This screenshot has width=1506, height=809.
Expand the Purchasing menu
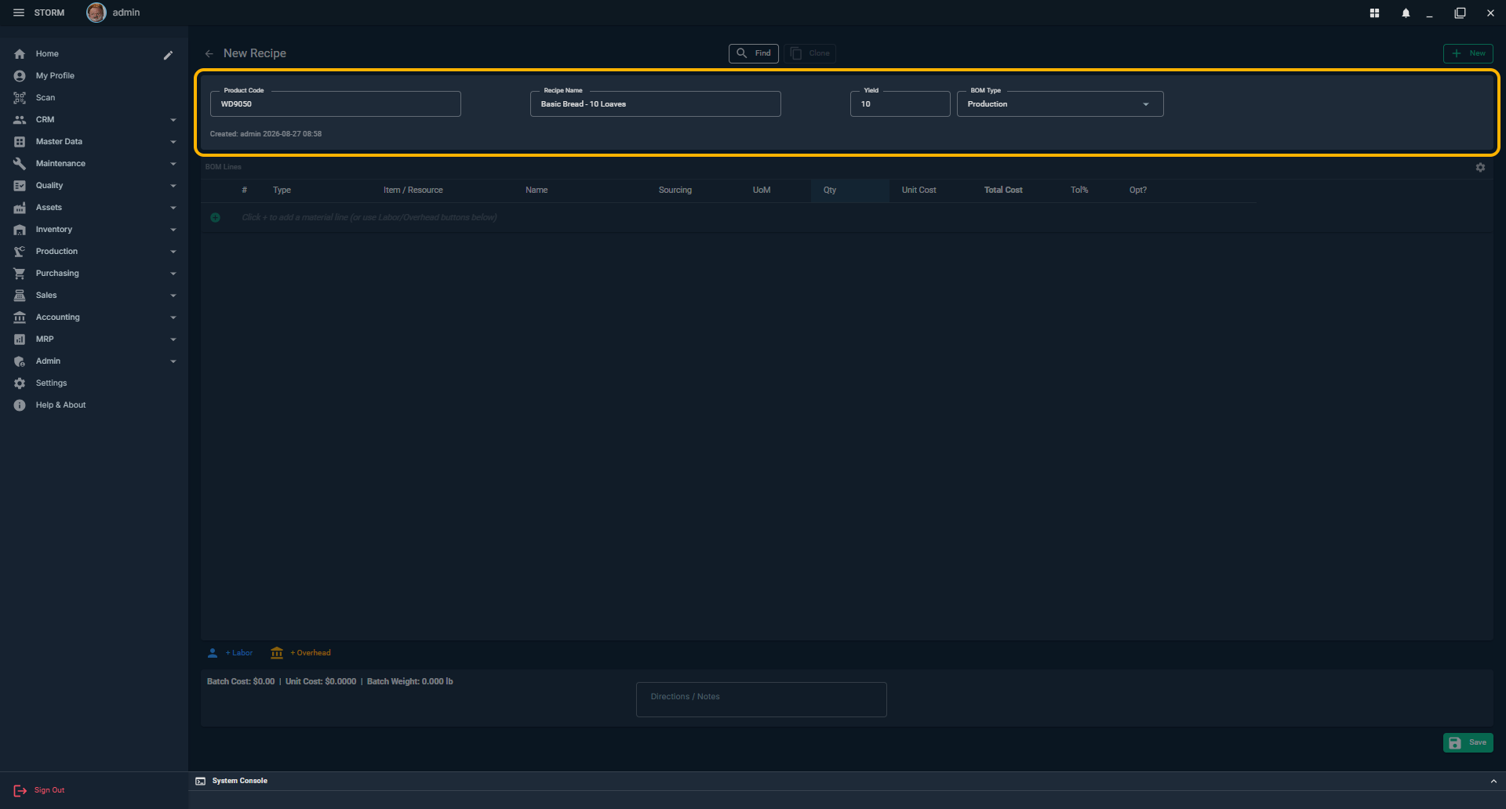(94, 274)
